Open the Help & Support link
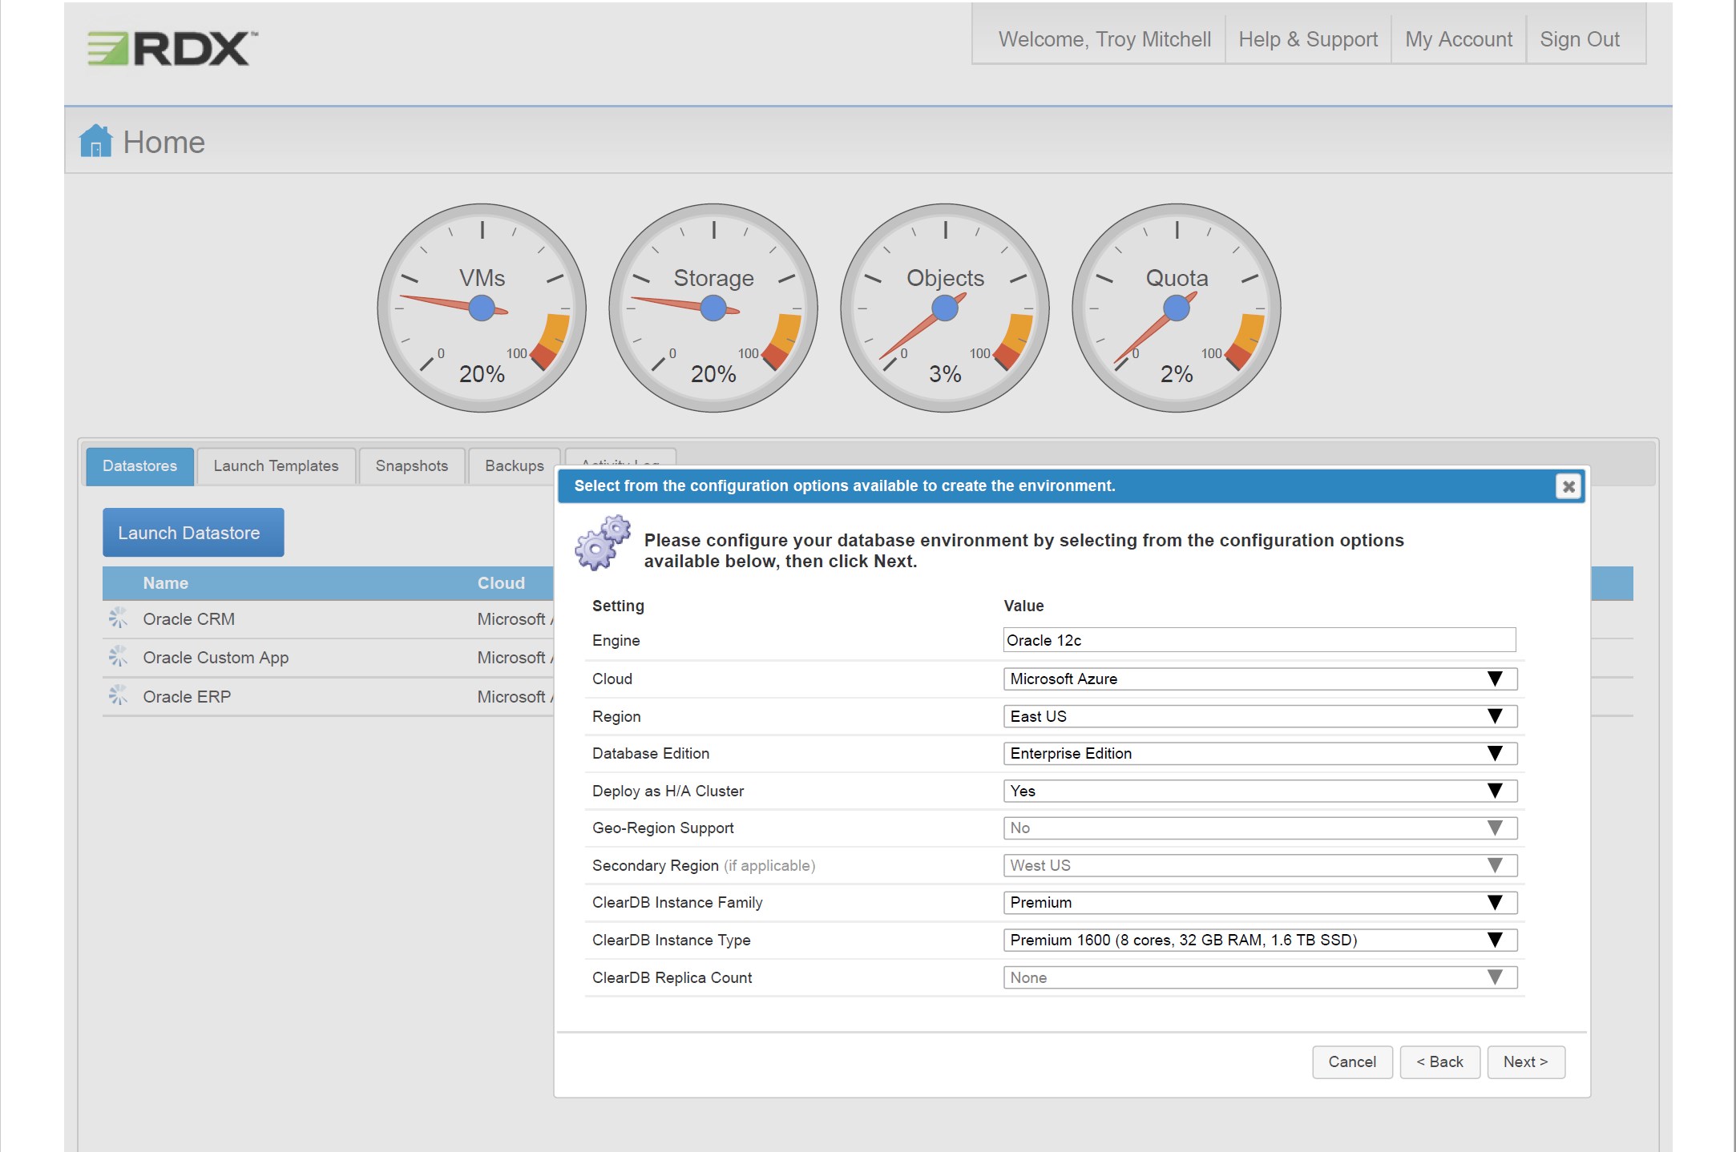1736x1152 pixels. [1307, 39]
